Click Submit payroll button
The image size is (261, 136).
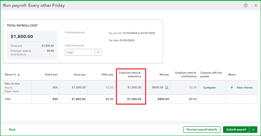[x=236, y=129]
